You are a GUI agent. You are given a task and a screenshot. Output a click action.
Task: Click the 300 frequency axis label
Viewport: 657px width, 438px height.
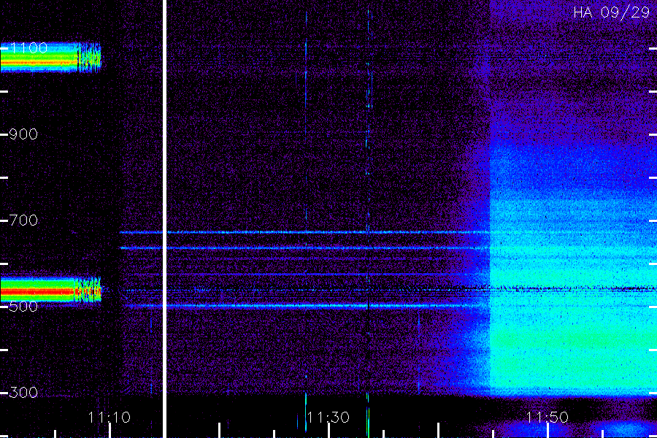click(23, 393)
